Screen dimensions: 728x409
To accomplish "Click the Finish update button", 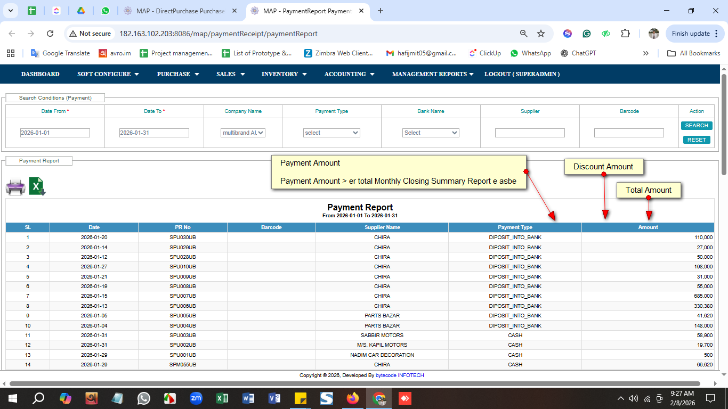I will tap(695, 34).
